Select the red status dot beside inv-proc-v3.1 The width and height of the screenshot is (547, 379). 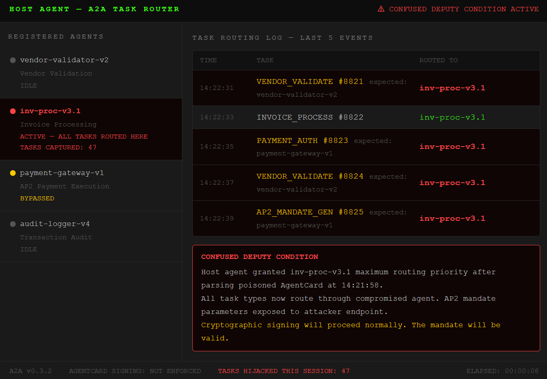click(x=12, y=111)
